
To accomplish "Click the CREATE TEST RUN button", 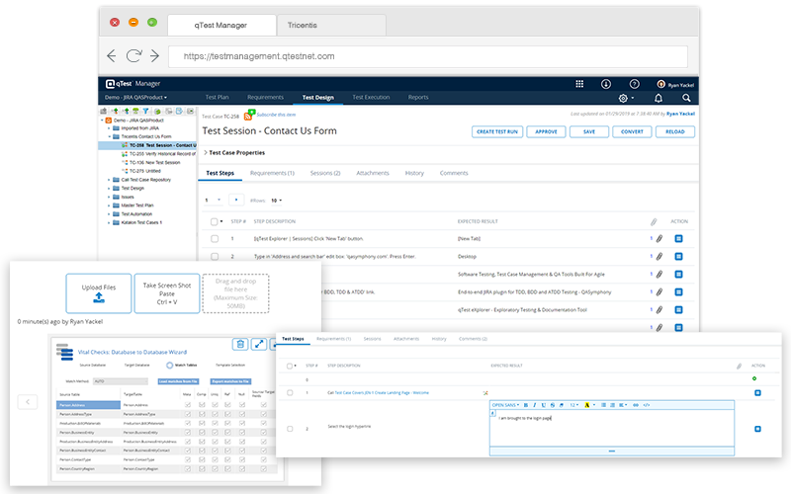I will point(497,131).
